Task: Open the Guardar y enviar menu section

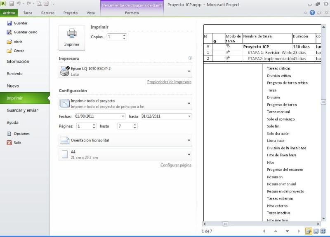Action: 22,110
